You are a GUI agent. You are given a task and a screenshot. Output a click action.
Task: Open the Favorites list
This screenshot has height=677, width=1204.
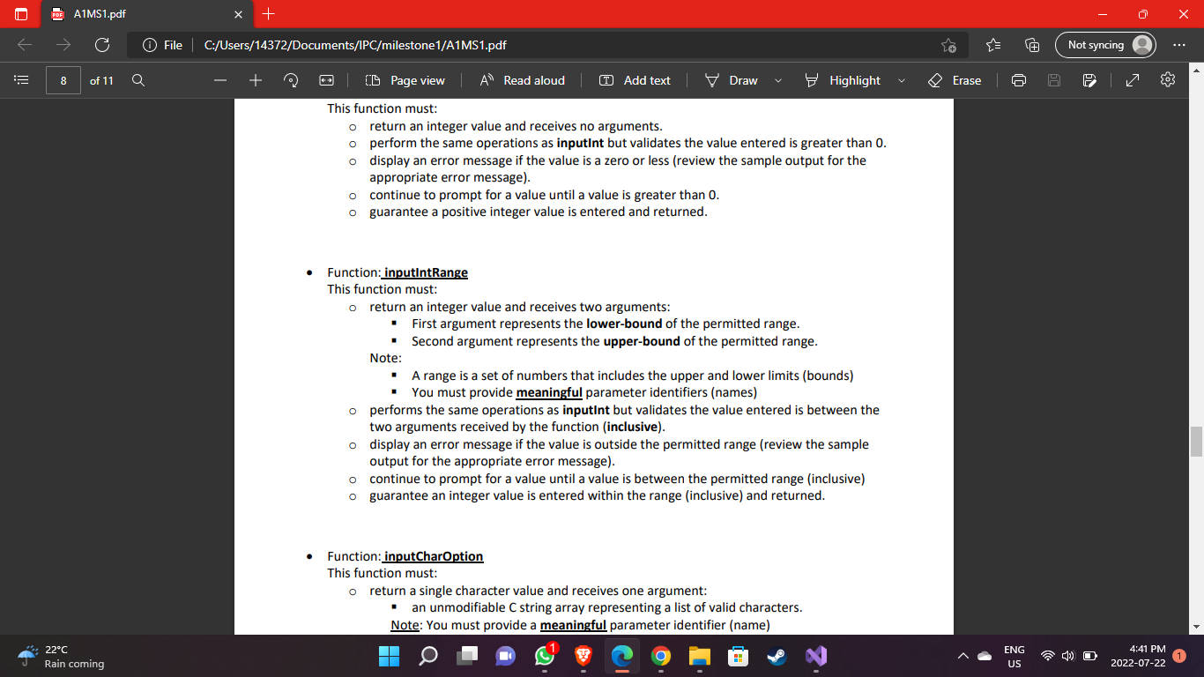click(x=993, y=45)
